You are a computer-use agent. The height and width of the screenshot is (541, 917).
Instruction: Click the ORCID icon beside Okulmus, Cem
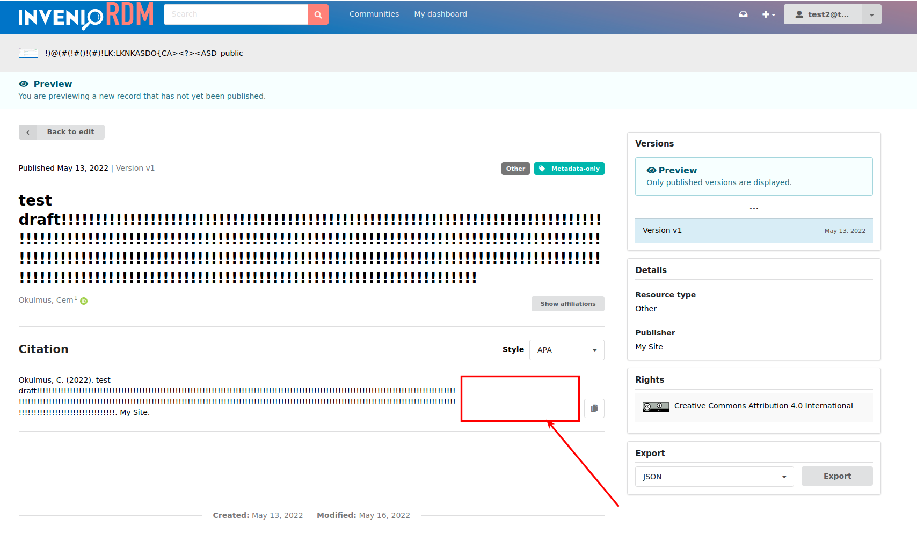(x=84, y=302)
